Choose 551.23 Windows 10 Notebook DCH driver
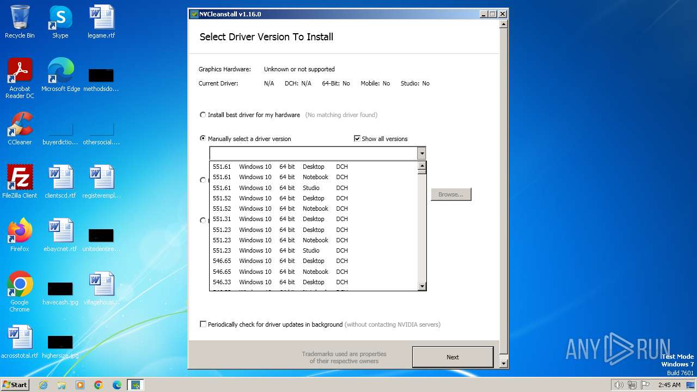This screenshot has width=697, height=392. 314,240
